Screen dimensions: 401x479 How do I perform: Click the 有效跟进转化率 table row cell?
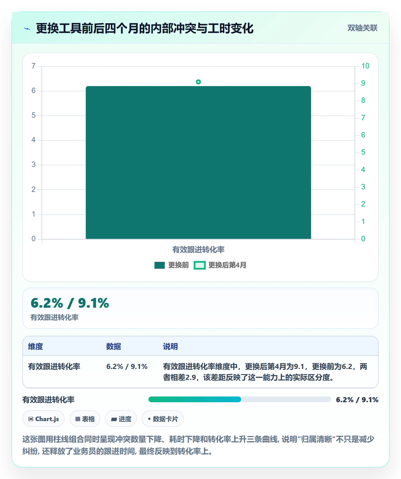54,366
